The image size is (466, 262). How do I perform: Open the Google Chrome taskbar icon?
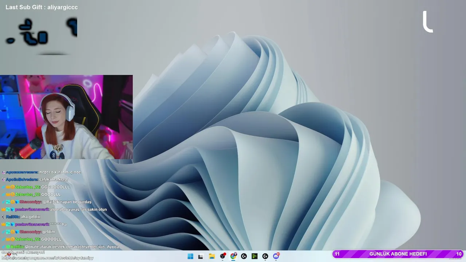click(x=233, y=256)
